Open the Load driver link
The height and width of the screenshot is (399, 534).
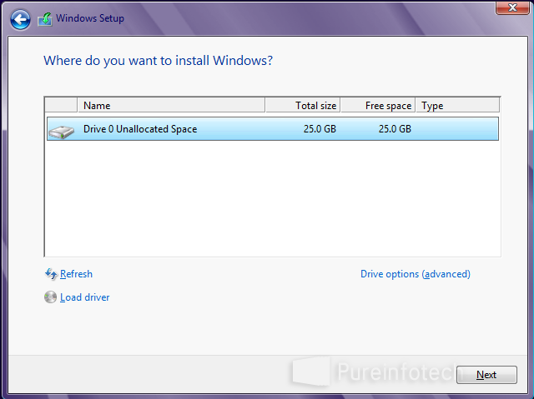(85, 297)
